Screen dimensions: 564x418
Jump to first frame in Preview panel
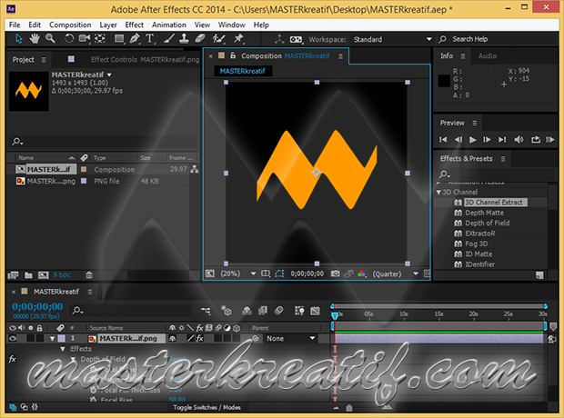point(443,139)
